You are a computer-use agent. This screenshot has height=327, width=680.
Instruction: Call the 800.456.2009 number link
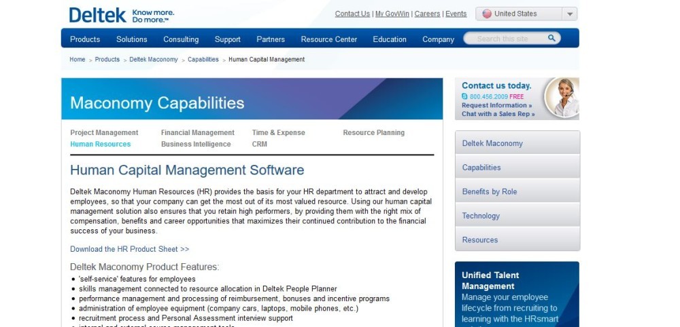pos(489,97)
